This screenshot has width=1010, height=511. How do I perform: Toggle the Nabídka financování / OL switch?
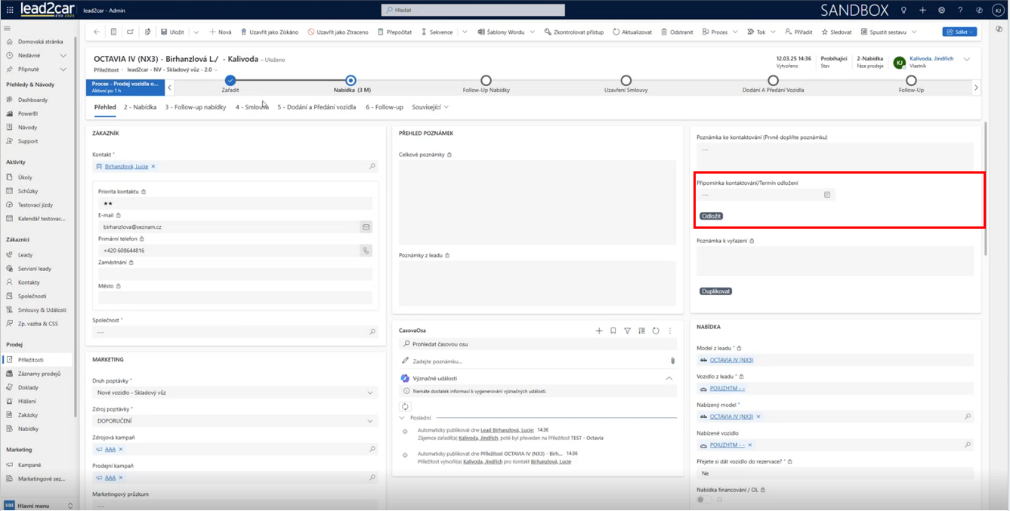click(x=704, y=499)
